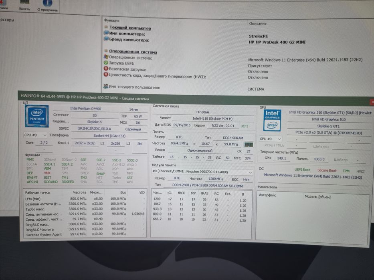Click the Текущий компьютер heading
The width and height of the screenshot is (374, 280).
(130, 28)
